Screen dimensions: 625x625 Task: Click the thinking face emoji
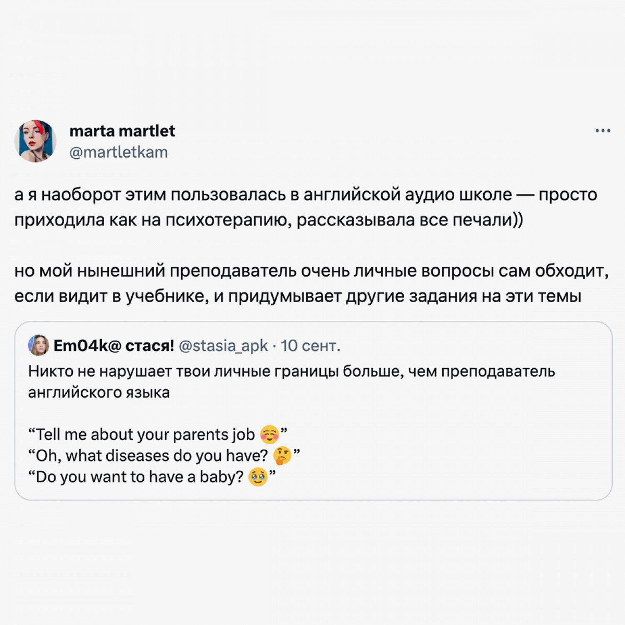pyautogui.click(x=282, y=456)
